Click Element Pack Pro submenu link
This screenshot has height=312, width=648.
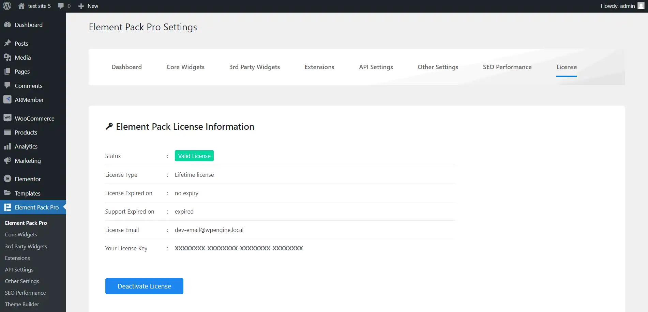click(x=26, y=223)
